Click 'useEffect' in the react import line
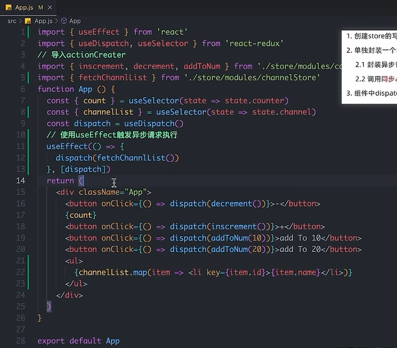 [98, 32]
